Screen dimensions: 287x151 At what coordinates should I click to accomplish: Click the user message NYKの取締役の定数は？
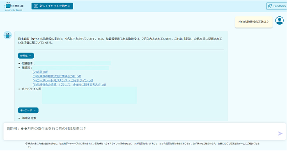(254, 22)
